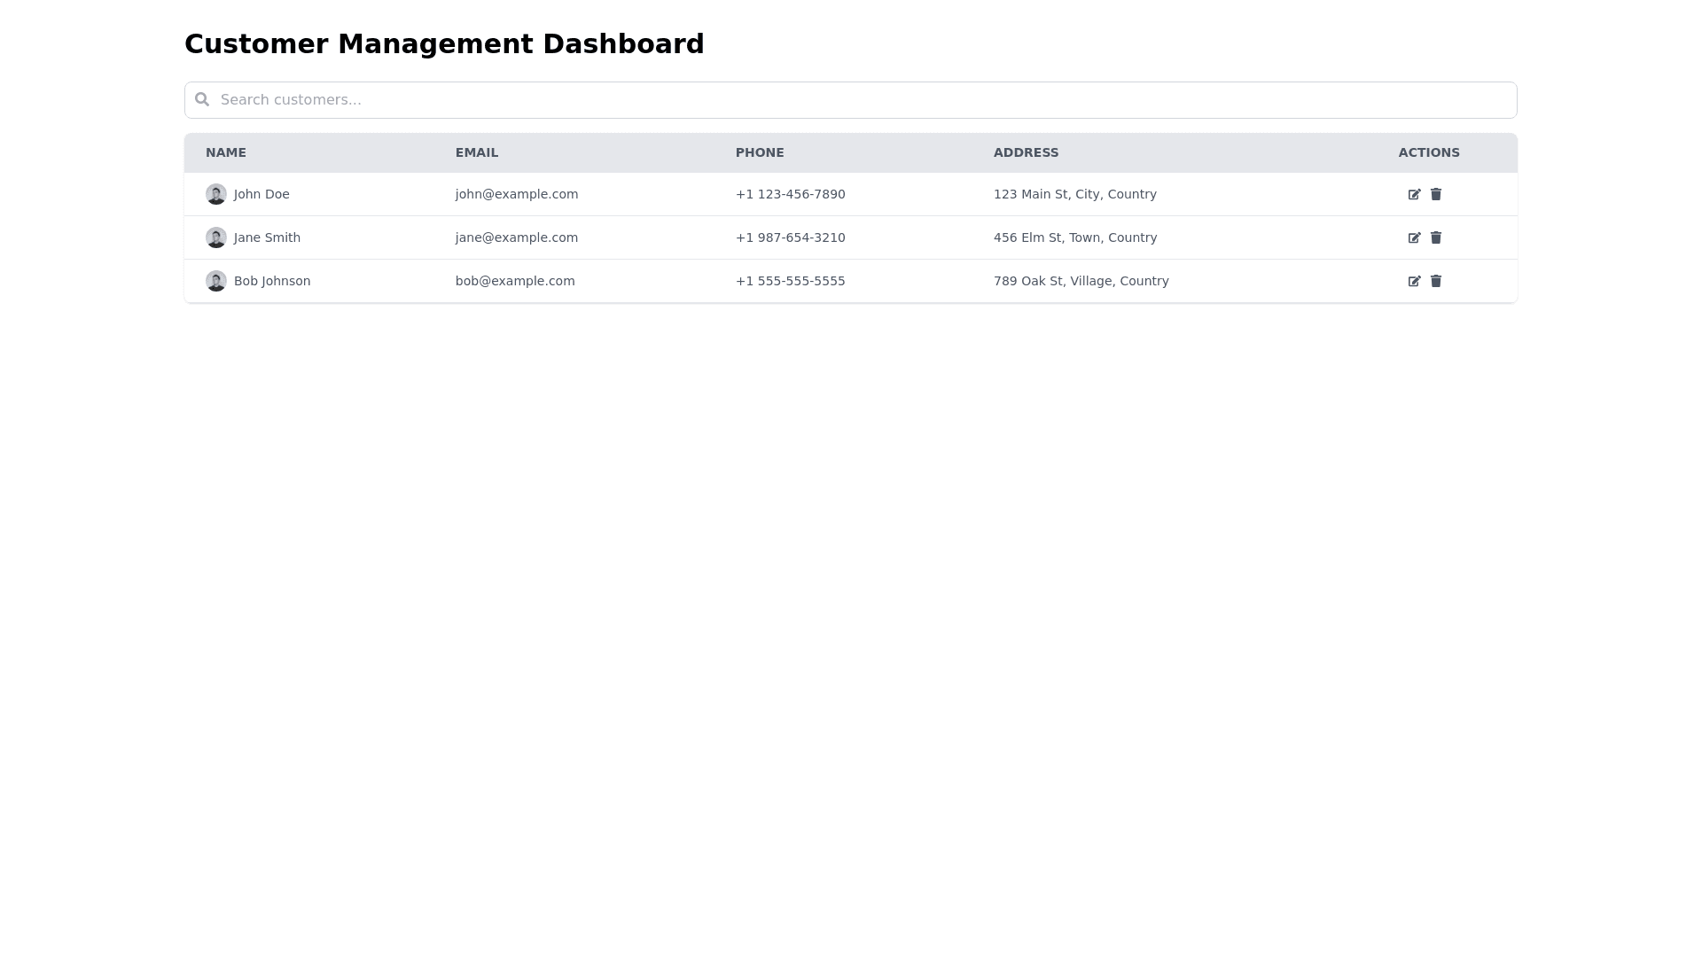Click Bob Johnson's avatar image
This screenshot has height=957, width=1702.
[216, 281]
